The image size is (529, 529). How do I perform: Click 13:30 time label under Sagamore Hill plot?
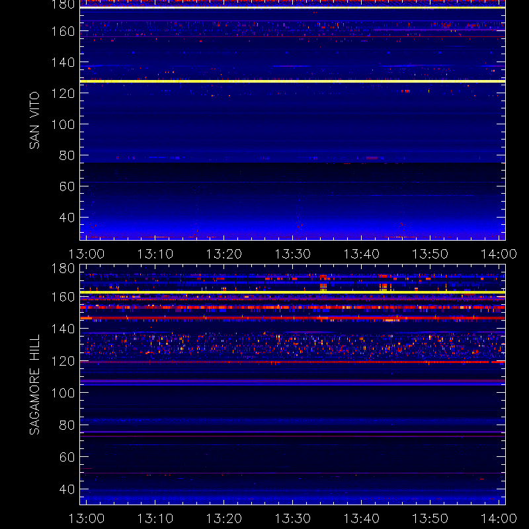[292, 518]
